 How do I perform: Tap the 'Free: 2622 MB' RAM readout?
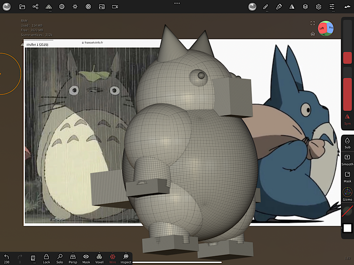tap(32, 30)
